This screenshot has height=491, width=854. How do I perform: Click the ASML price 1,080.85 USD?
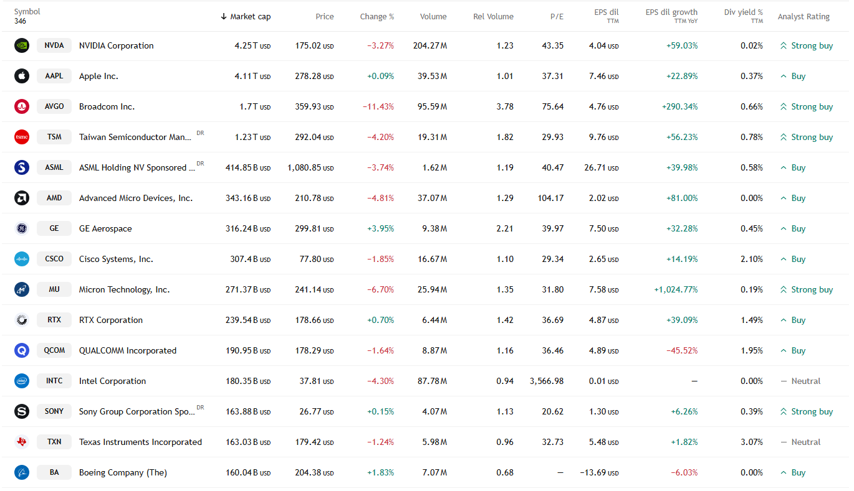tap(310, 167)
